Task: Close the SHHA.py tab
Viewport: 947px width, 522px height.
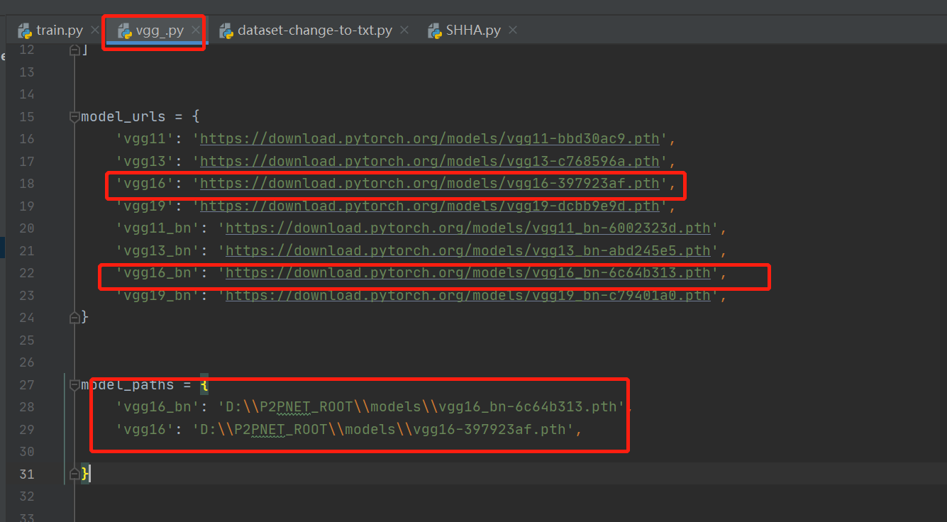Action: (513, 30)
